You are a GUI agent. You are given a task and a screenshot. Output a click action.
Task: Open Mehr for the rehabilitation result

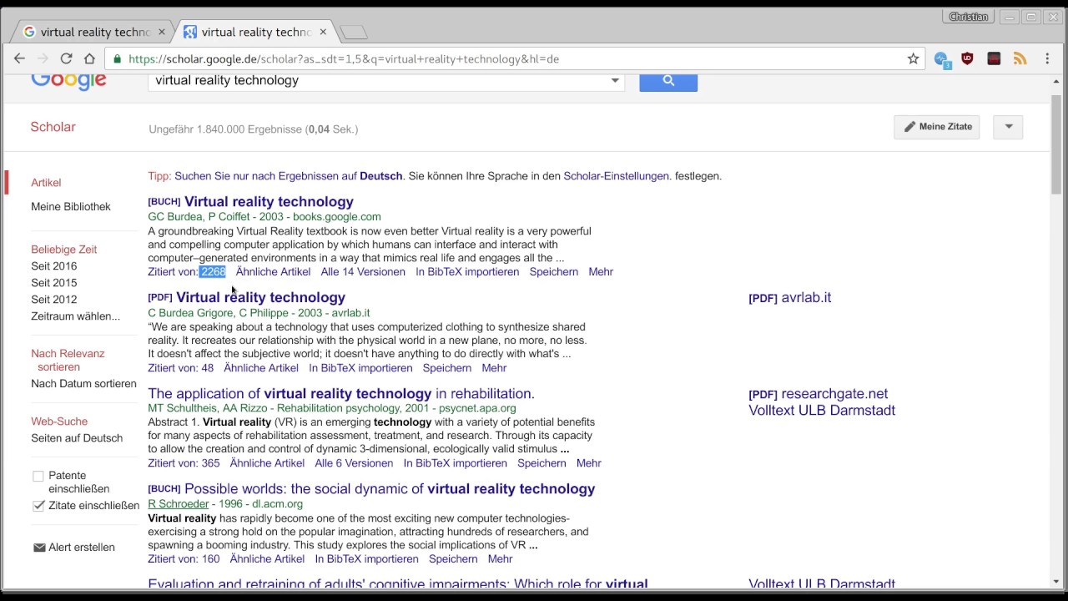(x=588, y=463)
